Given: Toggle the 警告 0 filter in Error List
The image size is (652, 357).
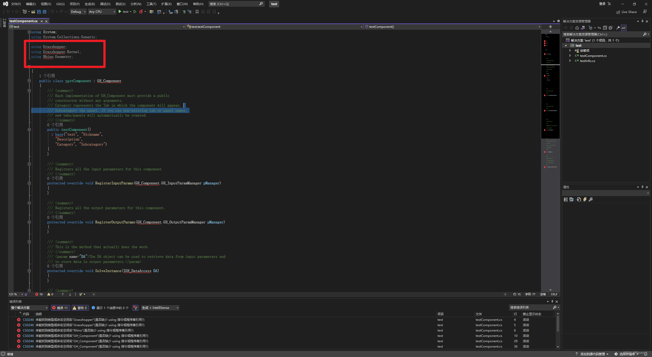Looking at the screenshot, I should [x=80, y=308].
